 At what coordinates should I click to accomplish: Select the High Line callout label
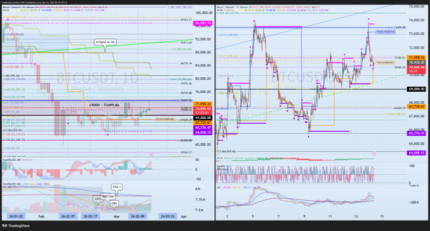[x=107, y=197]
